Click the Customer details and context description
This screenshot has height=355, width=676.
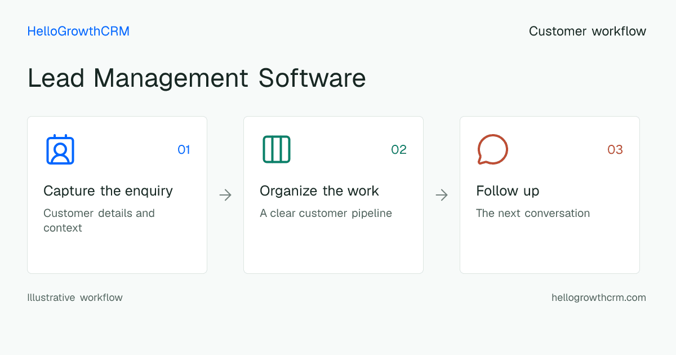(99, 220)
